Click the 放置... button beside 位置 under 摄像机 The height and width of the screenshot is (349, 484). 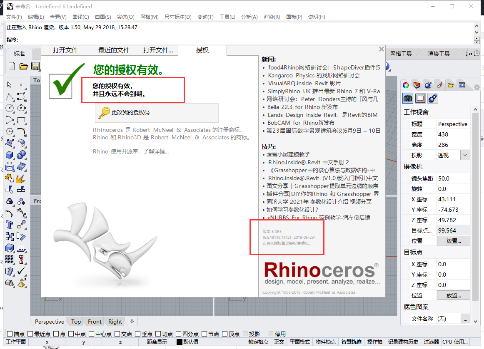[454, 241]
